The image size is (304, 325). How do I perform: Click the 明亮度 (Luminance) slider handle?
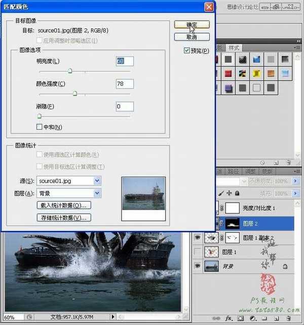pos(70,71)
